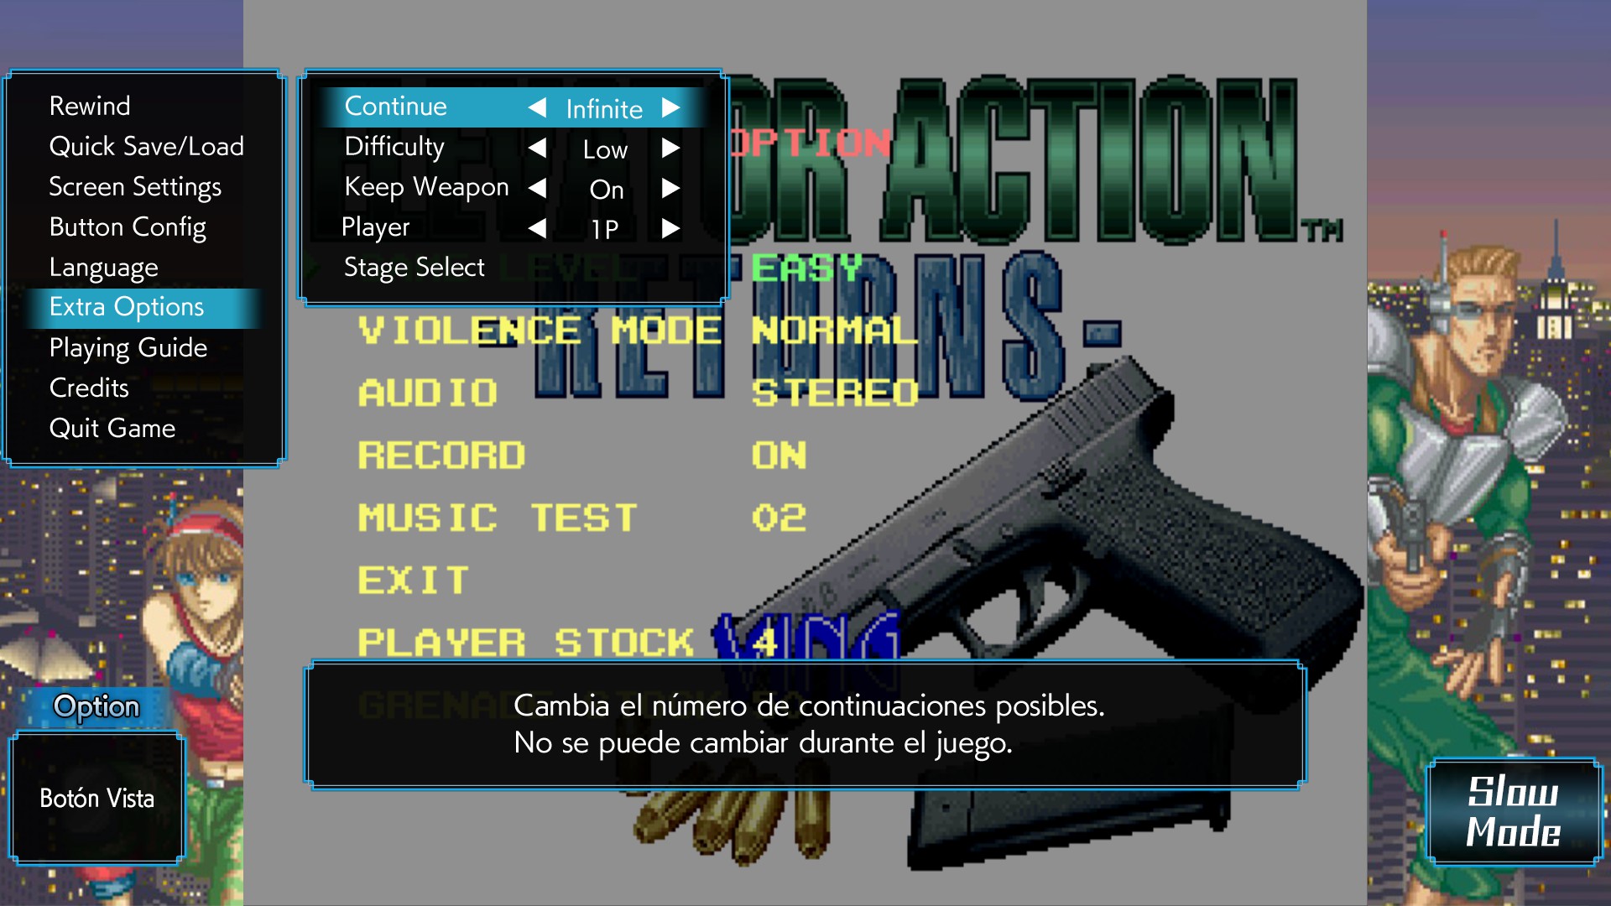
Task: Open Screen Settings menu option
Action: tap(135, 187)
